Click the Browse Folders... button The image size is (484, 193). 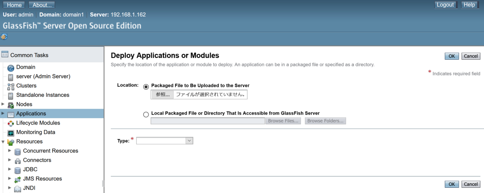[x=325, y=121]
